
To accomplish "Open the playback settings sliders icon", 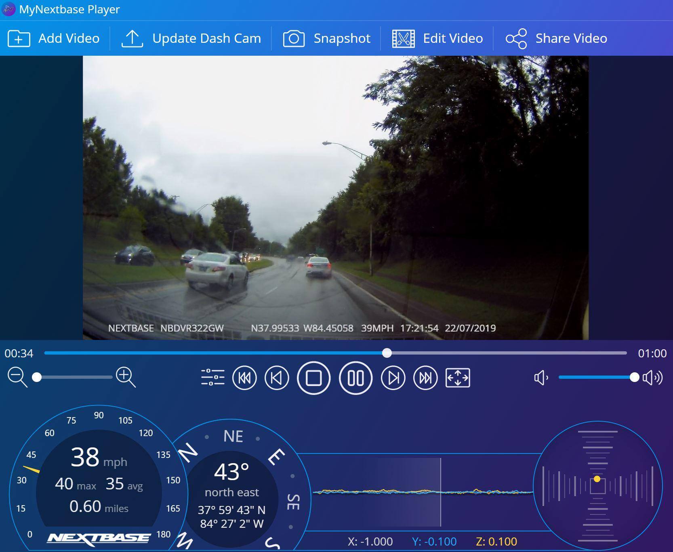I will pos(212,378).
